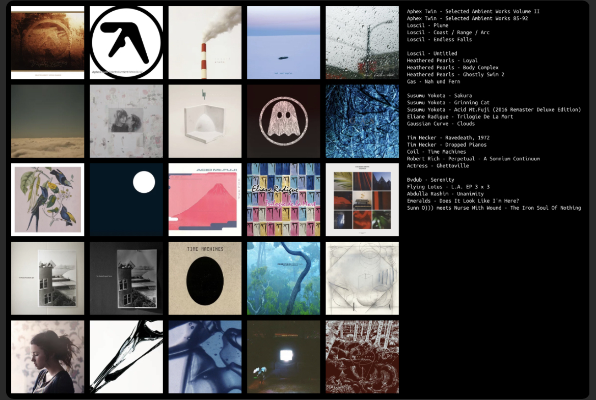Screen dimensions: 596x400
Task: Select the Acid Mt.Fuji 2016 Remaster Deluxe Edition line
Action: pos(494,110)
